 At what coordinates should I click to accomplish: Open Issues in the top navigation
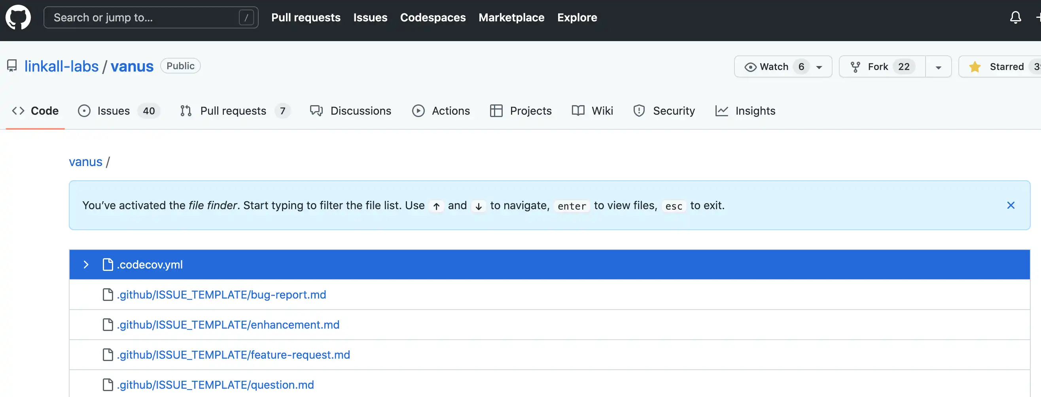pos(370,17)
